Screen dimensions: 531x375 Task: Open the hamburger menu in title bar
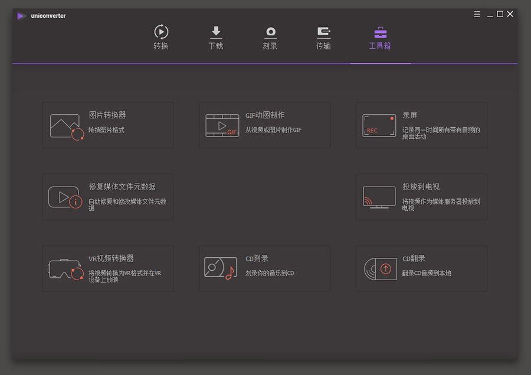pos(477,14)
